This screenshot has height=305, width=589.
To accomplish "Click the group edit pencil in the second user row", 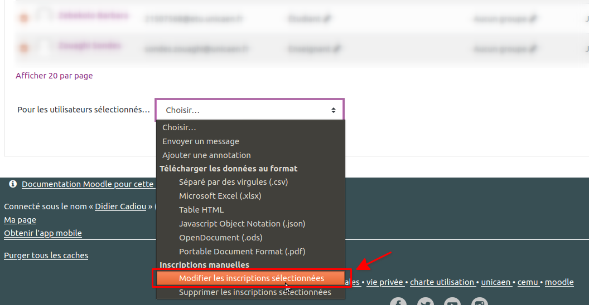I will [533, 48].
